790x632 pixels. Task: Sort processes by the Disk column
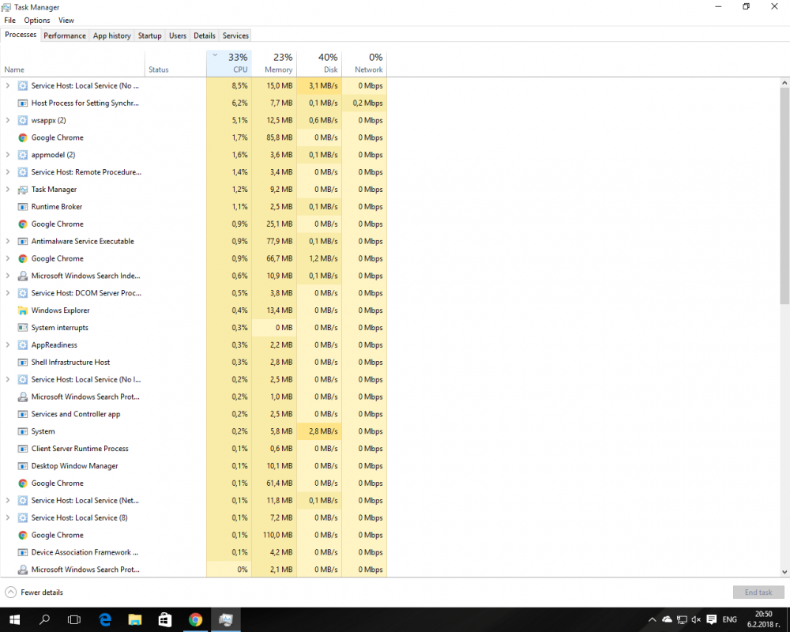click(x=319, y=63)
